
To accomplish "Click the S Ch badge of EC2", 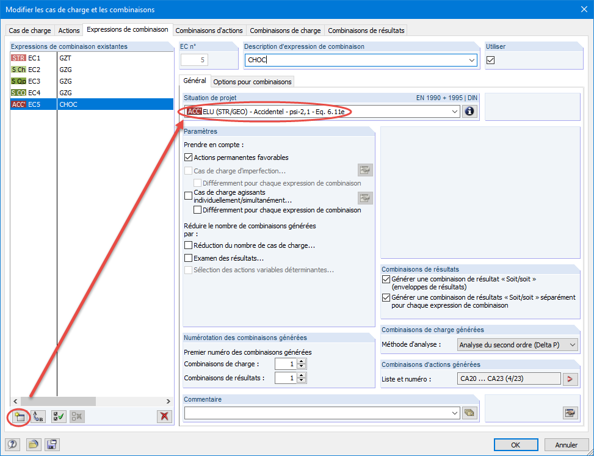I will pos(18,70).
